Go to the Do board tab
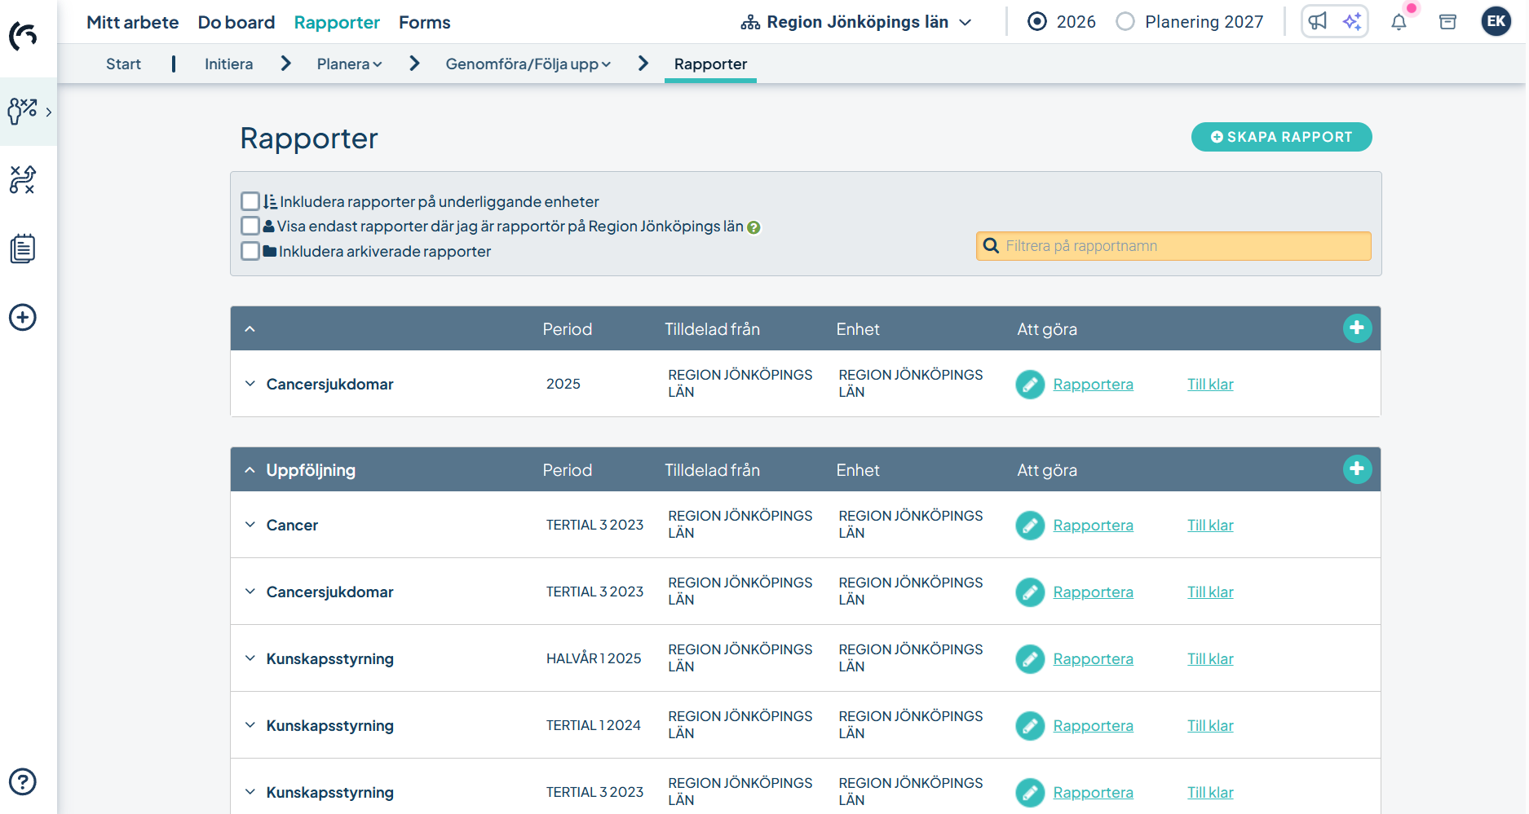 (236, 22)
